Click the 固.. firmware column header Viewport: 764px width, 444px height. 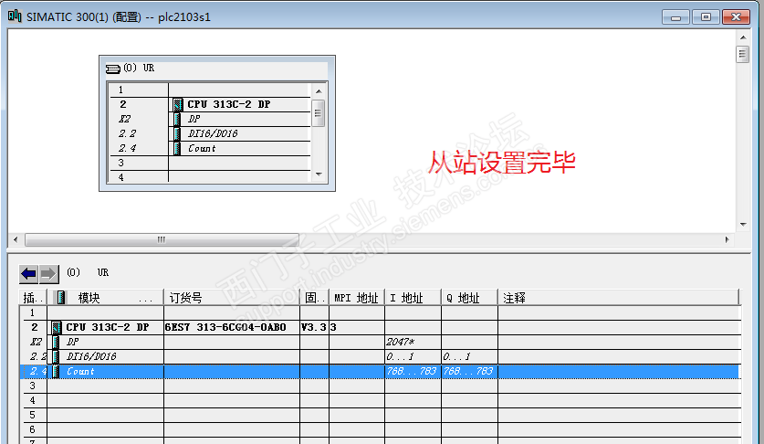coord(315,298)
